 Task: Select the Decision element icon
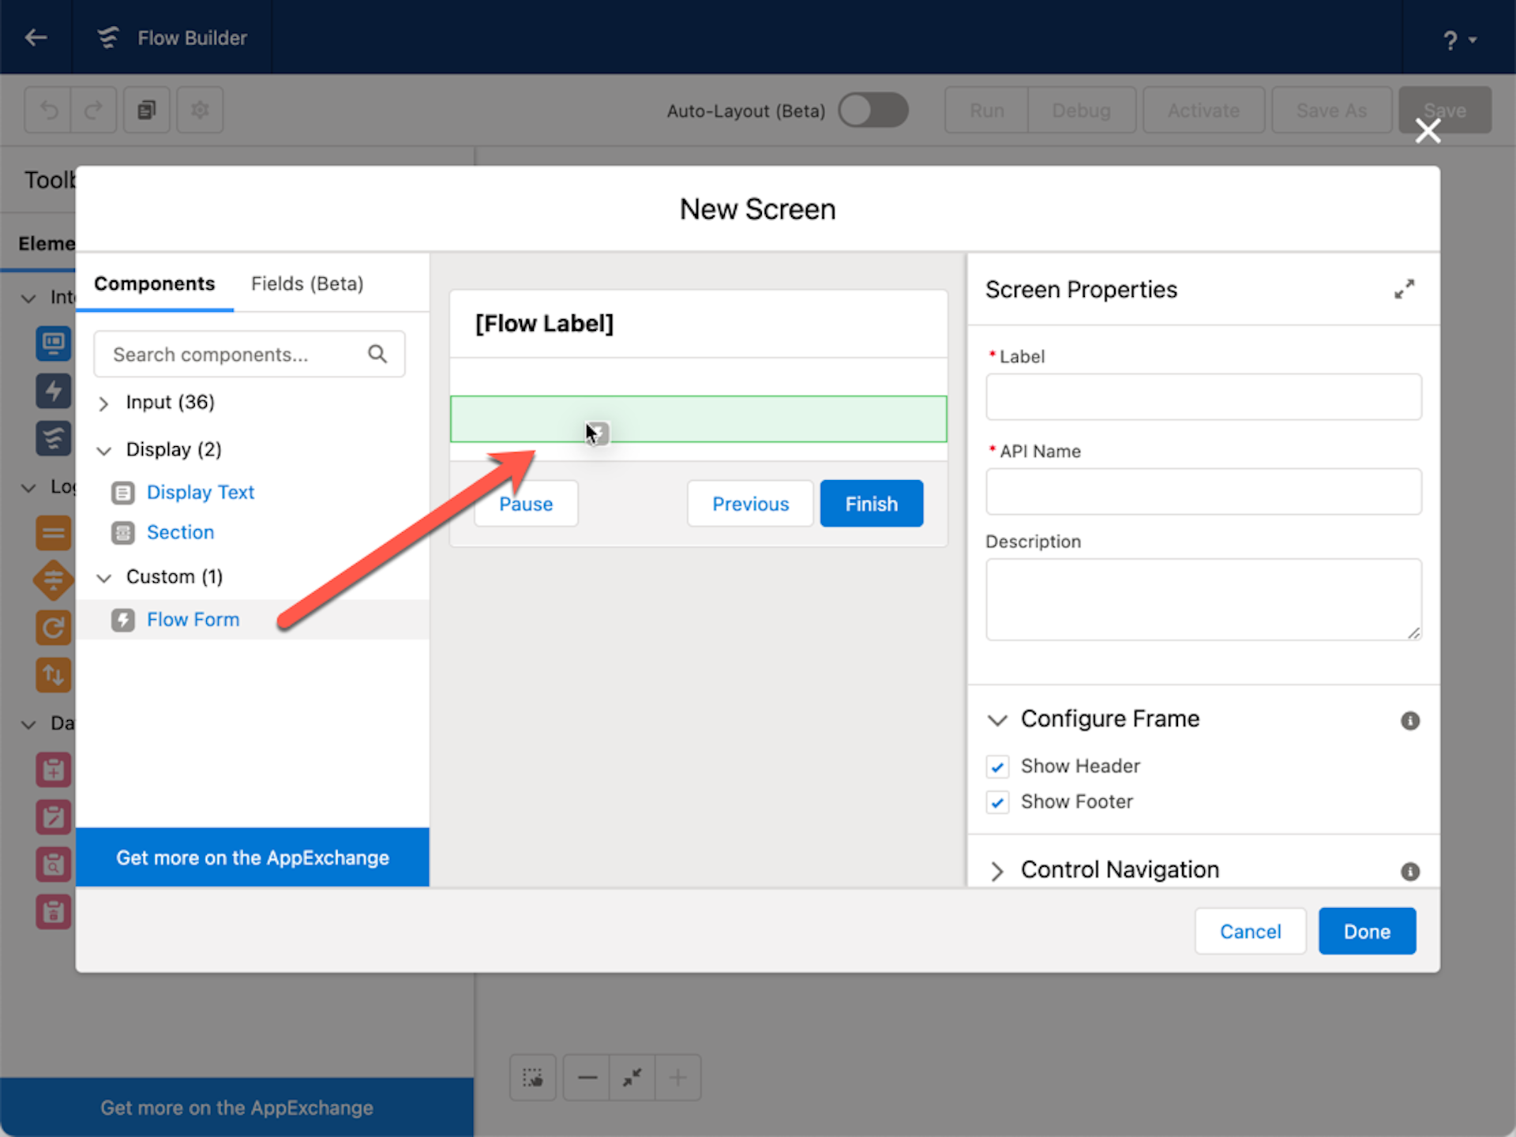pos(53,579)
